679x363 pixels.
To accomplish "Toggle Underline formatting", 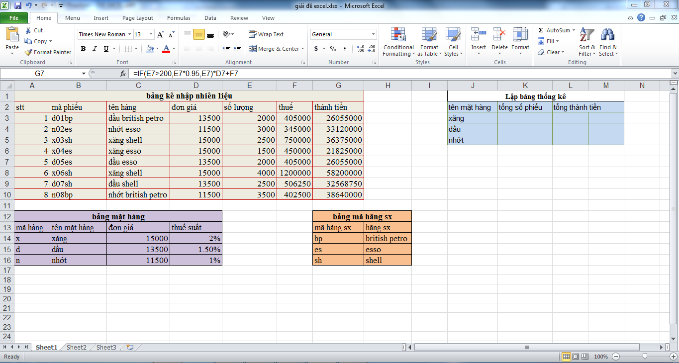I will click(x=106, y=49).
